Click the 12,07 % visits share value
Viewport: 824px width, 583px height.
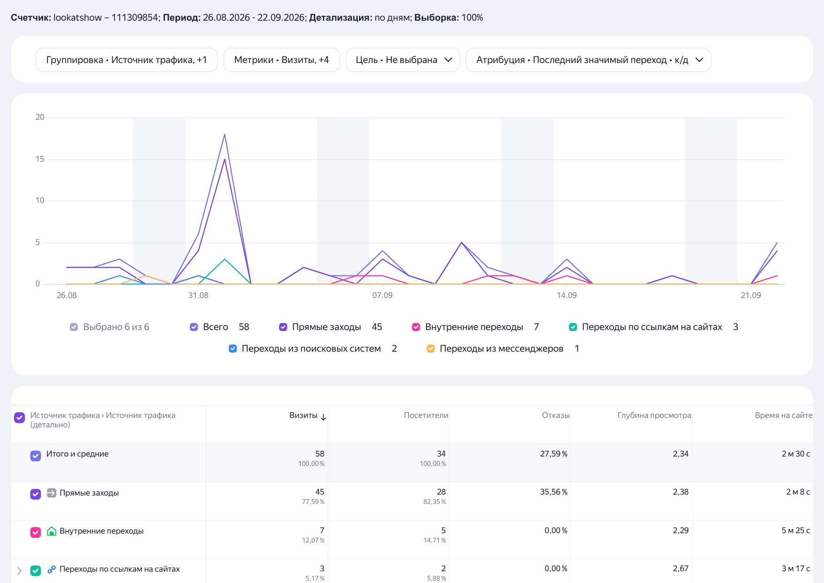(313, 540)
